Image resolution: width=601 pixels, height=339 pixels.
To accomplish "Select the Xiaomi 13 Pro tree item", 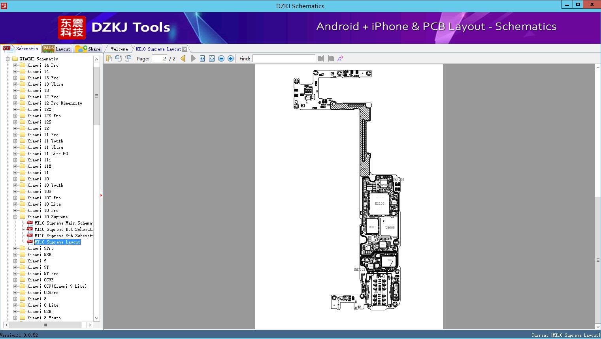I will tap(43, 78).
